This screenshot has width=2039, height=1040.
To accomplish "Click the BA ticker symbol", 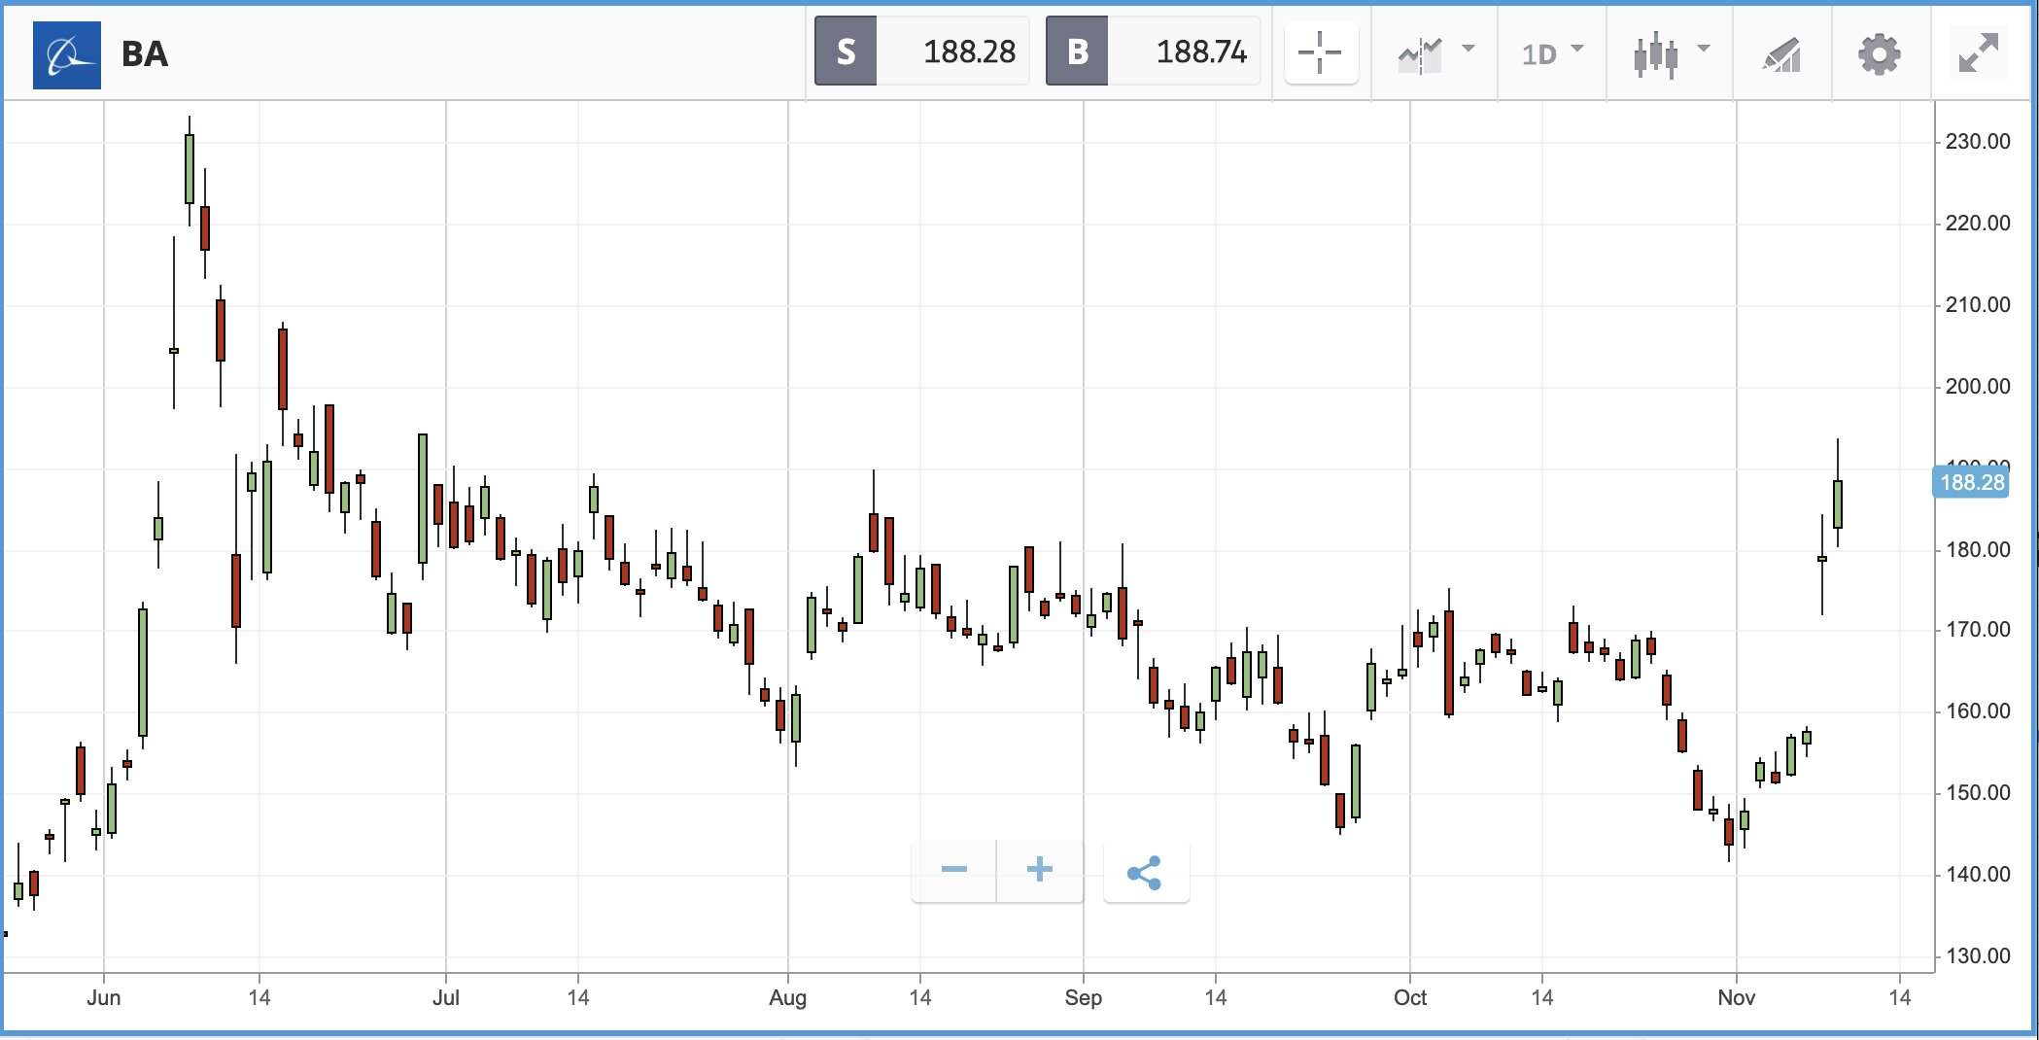I will click(x=145, y=54).
